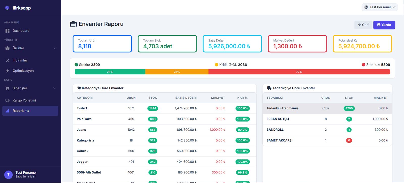The width and height of the screenshot is (404, 183).
Task: Open the Test Personel account dropdown
Action: [380, 7]
